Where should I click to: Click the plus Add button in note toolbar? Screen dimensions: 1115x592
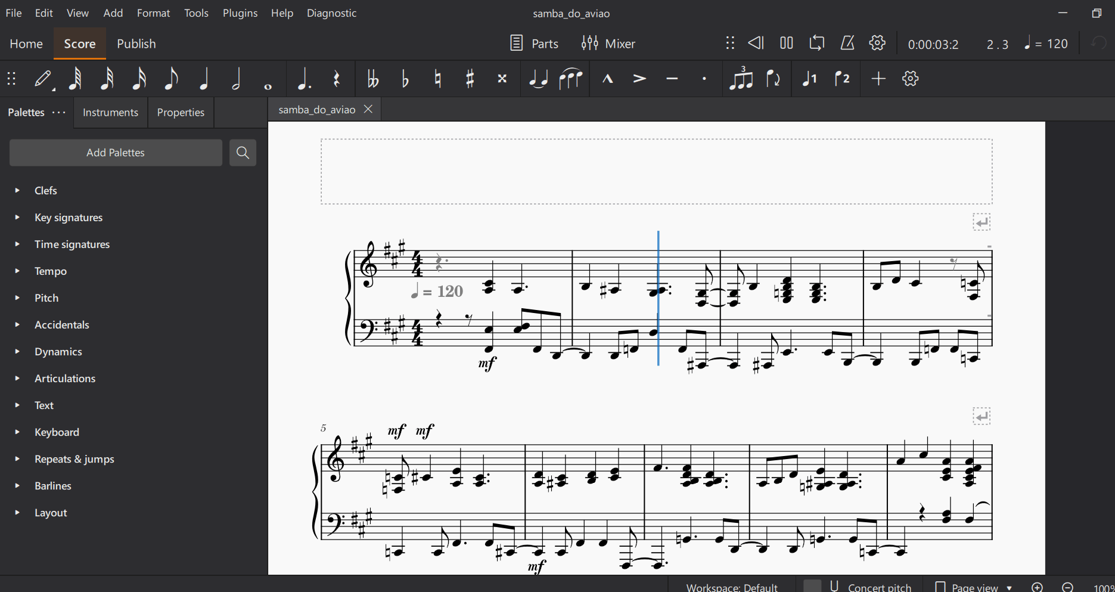click(878, 79)
